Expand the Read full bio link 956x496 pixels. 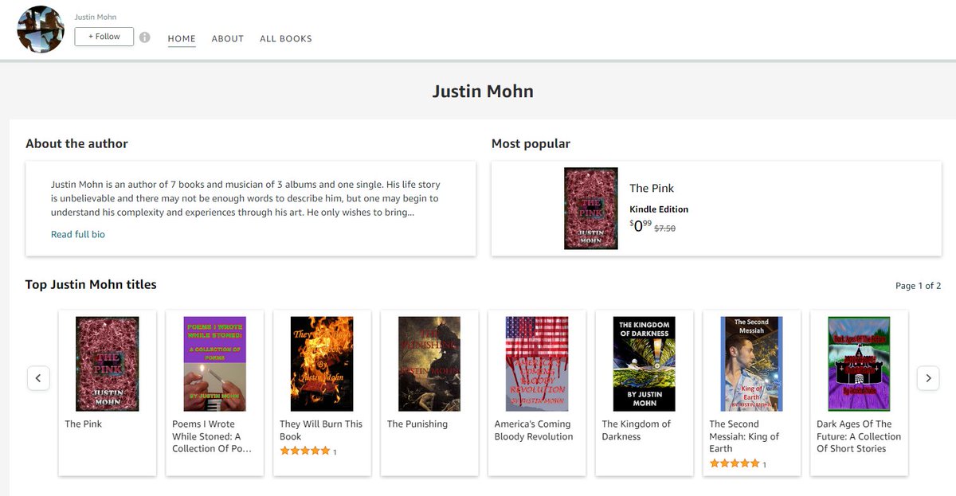[78, 234]
